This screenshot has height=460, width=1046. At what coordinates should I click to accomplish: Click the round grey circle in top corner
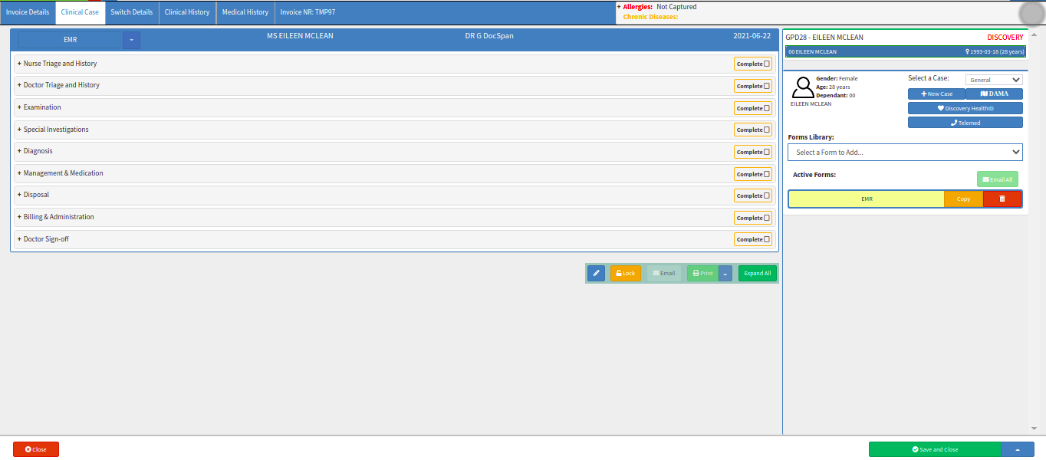1031,14
